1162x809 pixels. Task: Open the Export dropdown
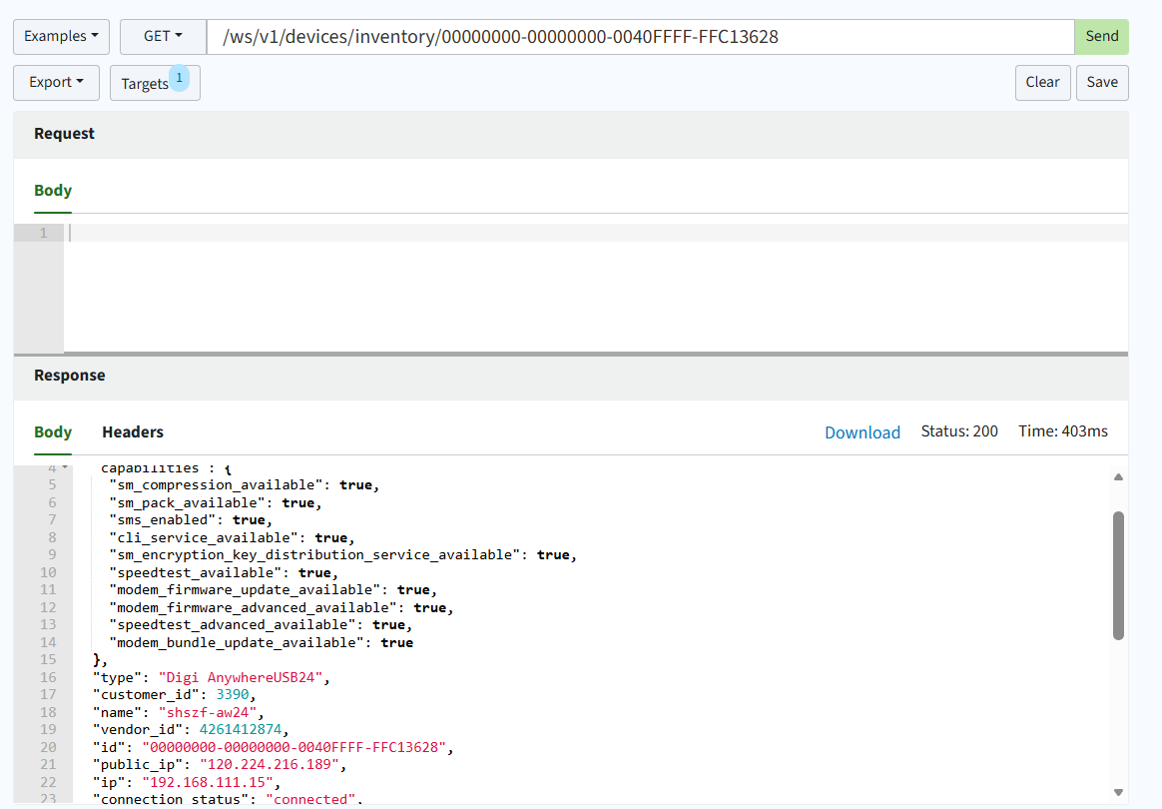[x=56, y=82]
